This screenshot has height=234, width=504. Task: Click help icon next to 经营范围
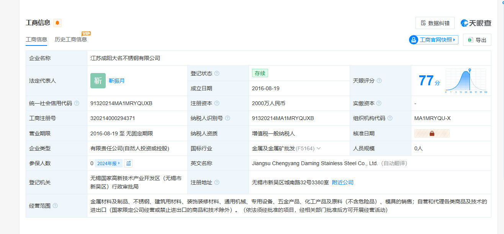point(55,206)
